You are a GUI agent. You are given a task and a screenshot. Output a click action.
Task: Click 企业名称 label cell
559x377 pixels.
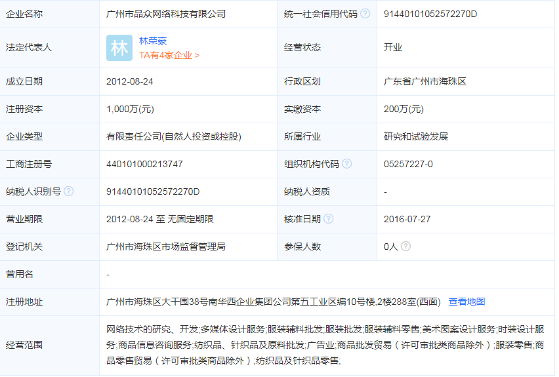click(x=50, y=14)
